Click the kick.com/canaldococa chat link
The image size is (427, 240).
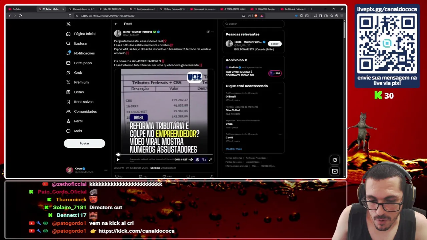coord(136,231)
